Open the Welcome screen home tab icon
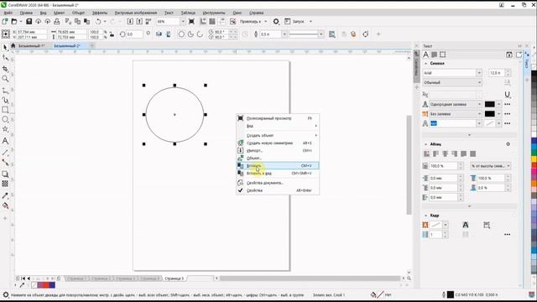Image resolution: width=537 pixels, height=302 pixels. pyautogui.click(x=13, y=45)
